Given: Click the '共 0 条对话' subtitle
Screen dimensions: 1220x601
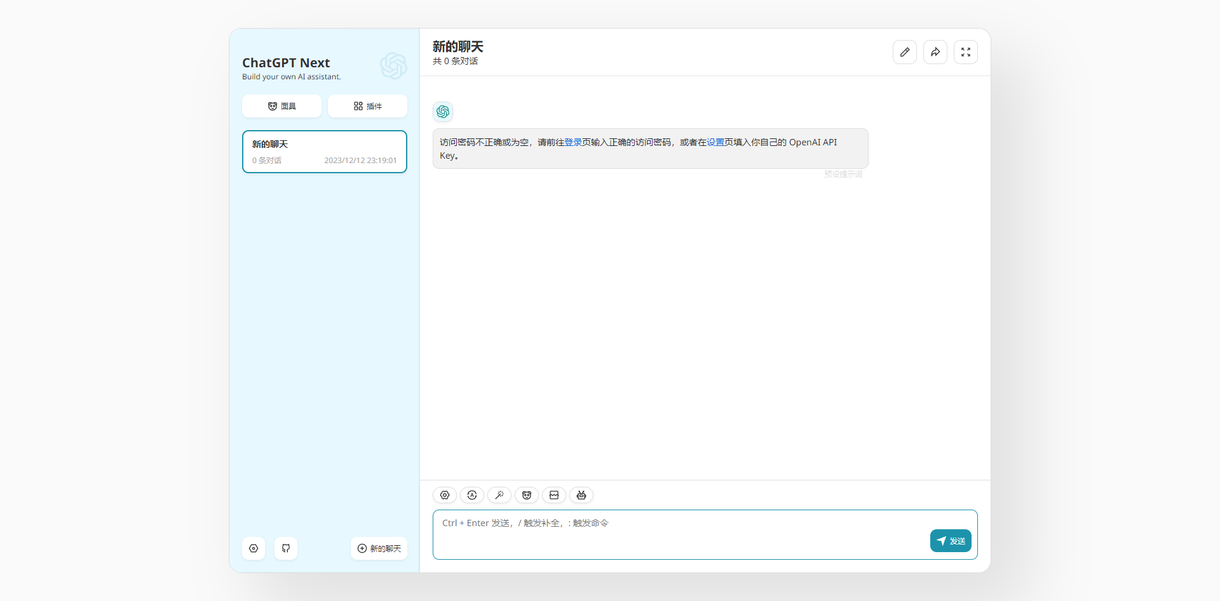Looking at the screenshot, I should coord(455,61).
